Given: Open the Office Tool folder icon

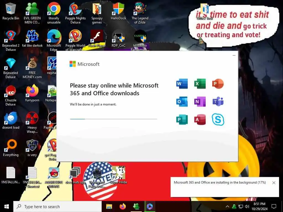Looking at the screenshot, I should [x=205, y=11].
